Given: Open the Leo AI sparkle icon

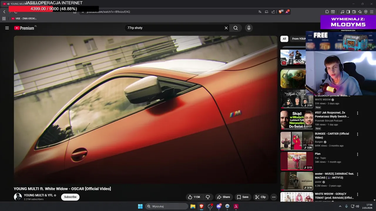Looking at the screenshot, I should (x=360, y=12).
